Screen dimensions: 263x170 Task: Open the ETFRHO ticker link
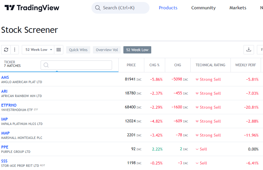pos(9,105)
